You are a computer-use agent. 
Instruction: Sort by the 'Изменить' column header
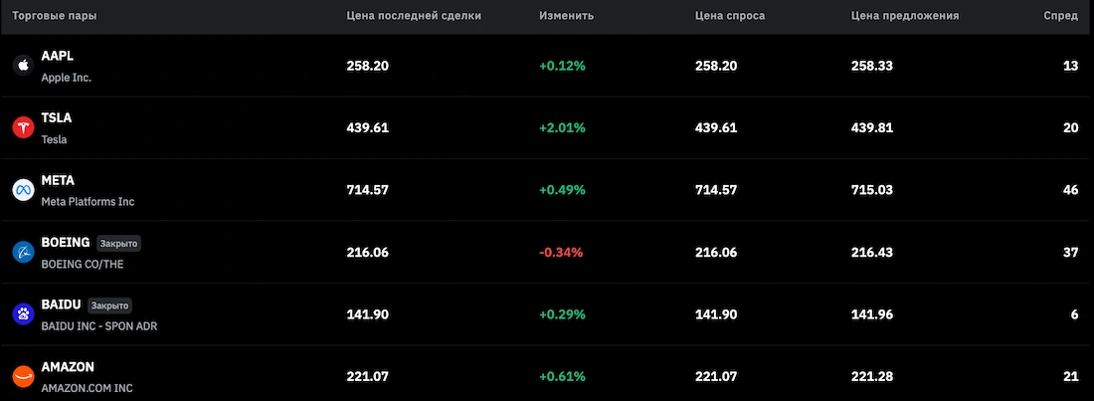tap(567, 17)
